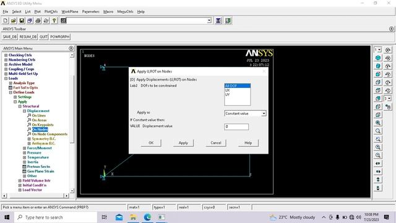Screen dimensions: 396x223
Task: Click the Save floppy disk toolbar icon
Action: (x=22, y=20)
